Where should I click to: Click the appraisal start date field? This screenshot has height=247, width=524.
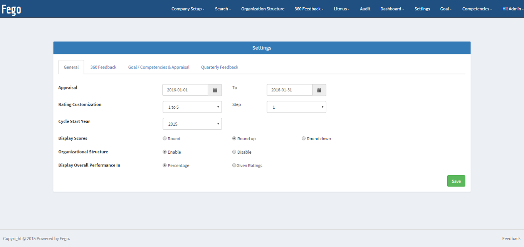[185, 90]
